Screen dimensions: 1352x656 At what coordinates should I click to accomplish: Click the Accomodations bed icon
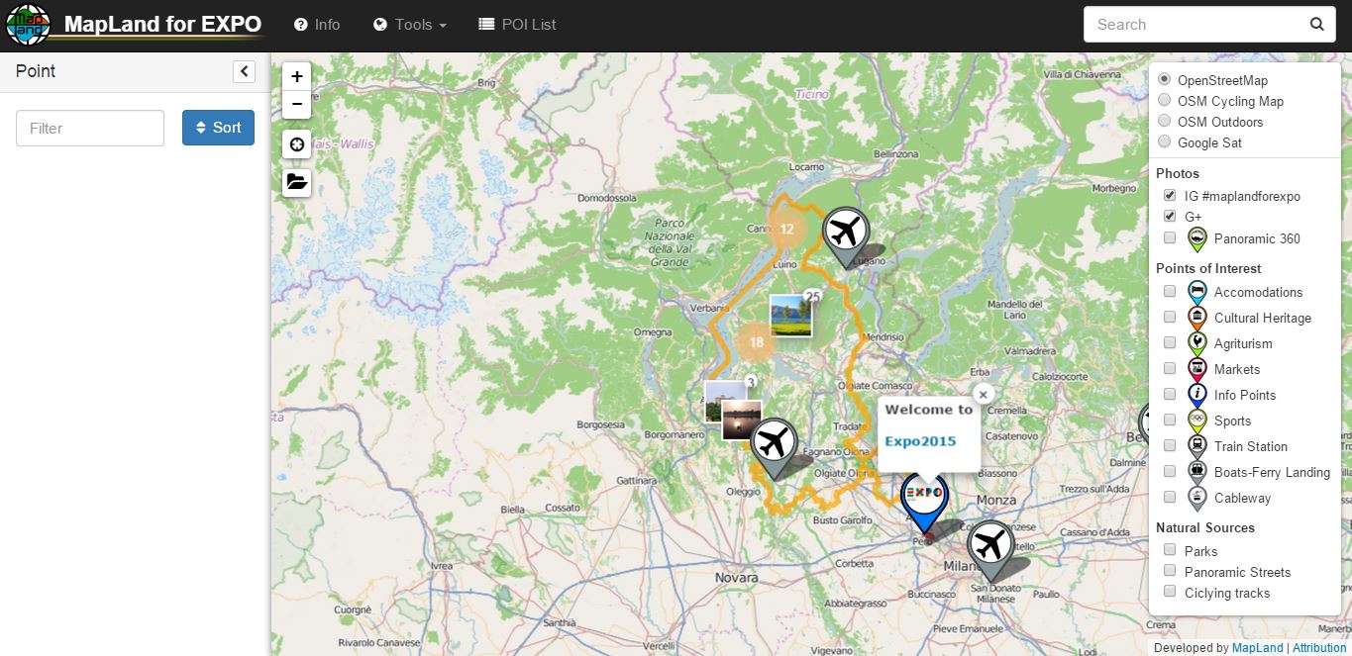[x=1196, y=292]
